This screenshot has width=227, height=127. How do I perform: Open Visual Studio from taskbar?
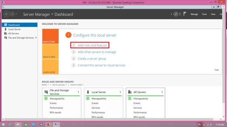tap(41, 125)
